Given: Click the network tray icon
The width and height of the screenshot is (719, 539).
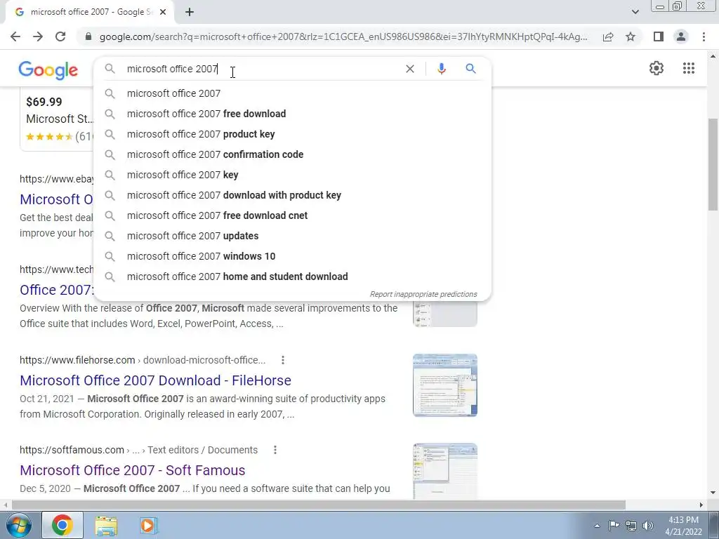Looking at the screenshot, I should click(631, 526).
